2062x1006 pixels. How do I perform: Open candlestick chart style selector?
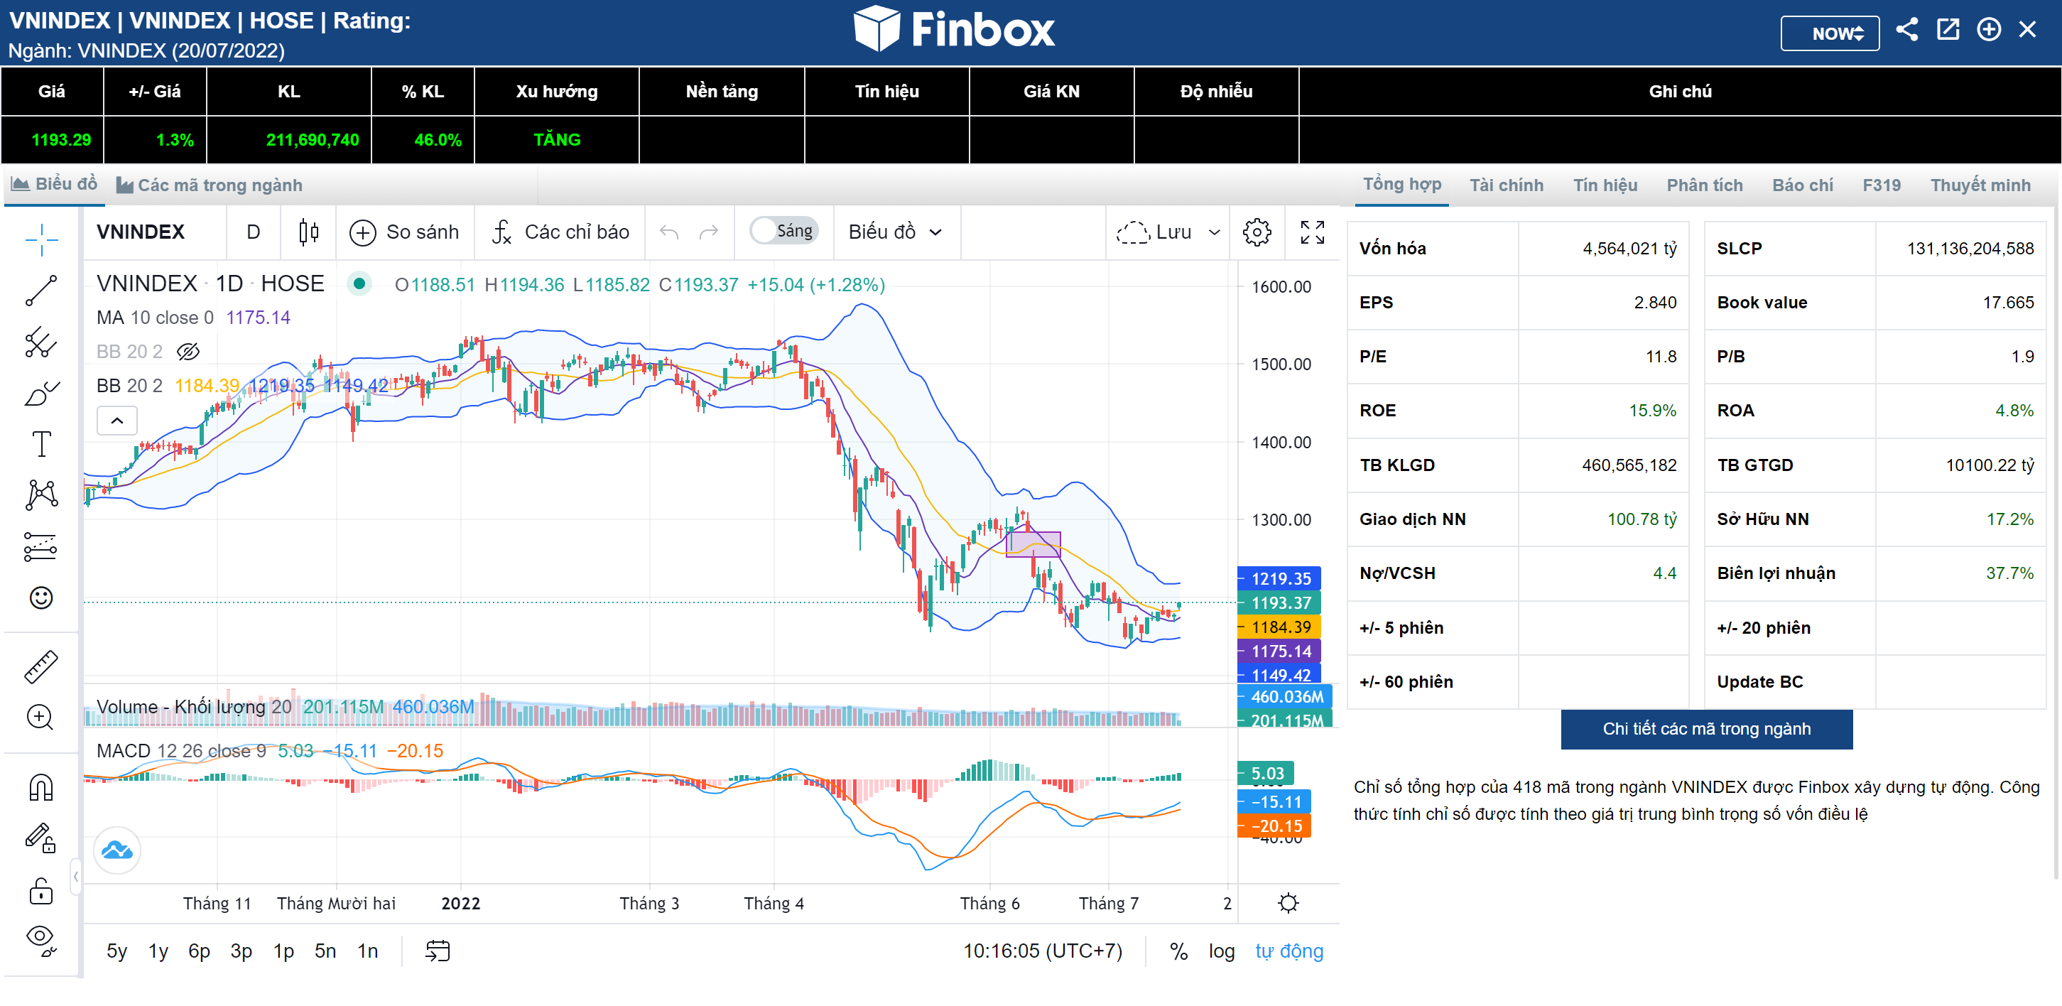point(308,232)
